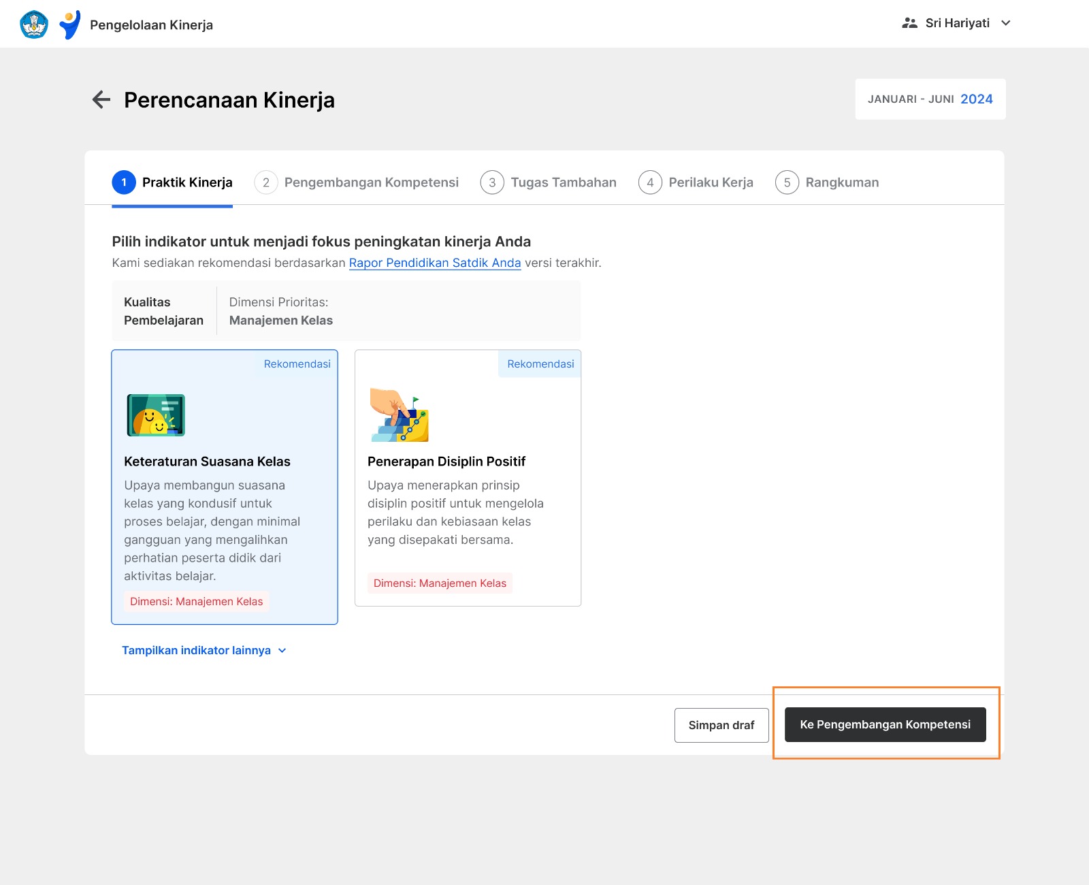Click the Rangkuman step label
The width and height of the screenshot is (1089, 885).
coord(842,182)
